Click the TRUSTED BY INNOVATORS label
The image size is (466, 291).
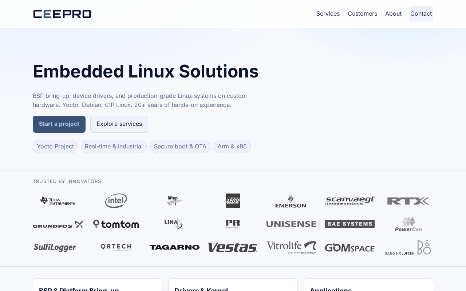click(67, 182)
